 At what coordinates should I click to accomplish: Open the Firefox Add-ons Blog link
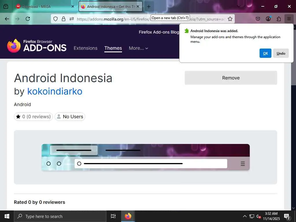coord(159,32)
